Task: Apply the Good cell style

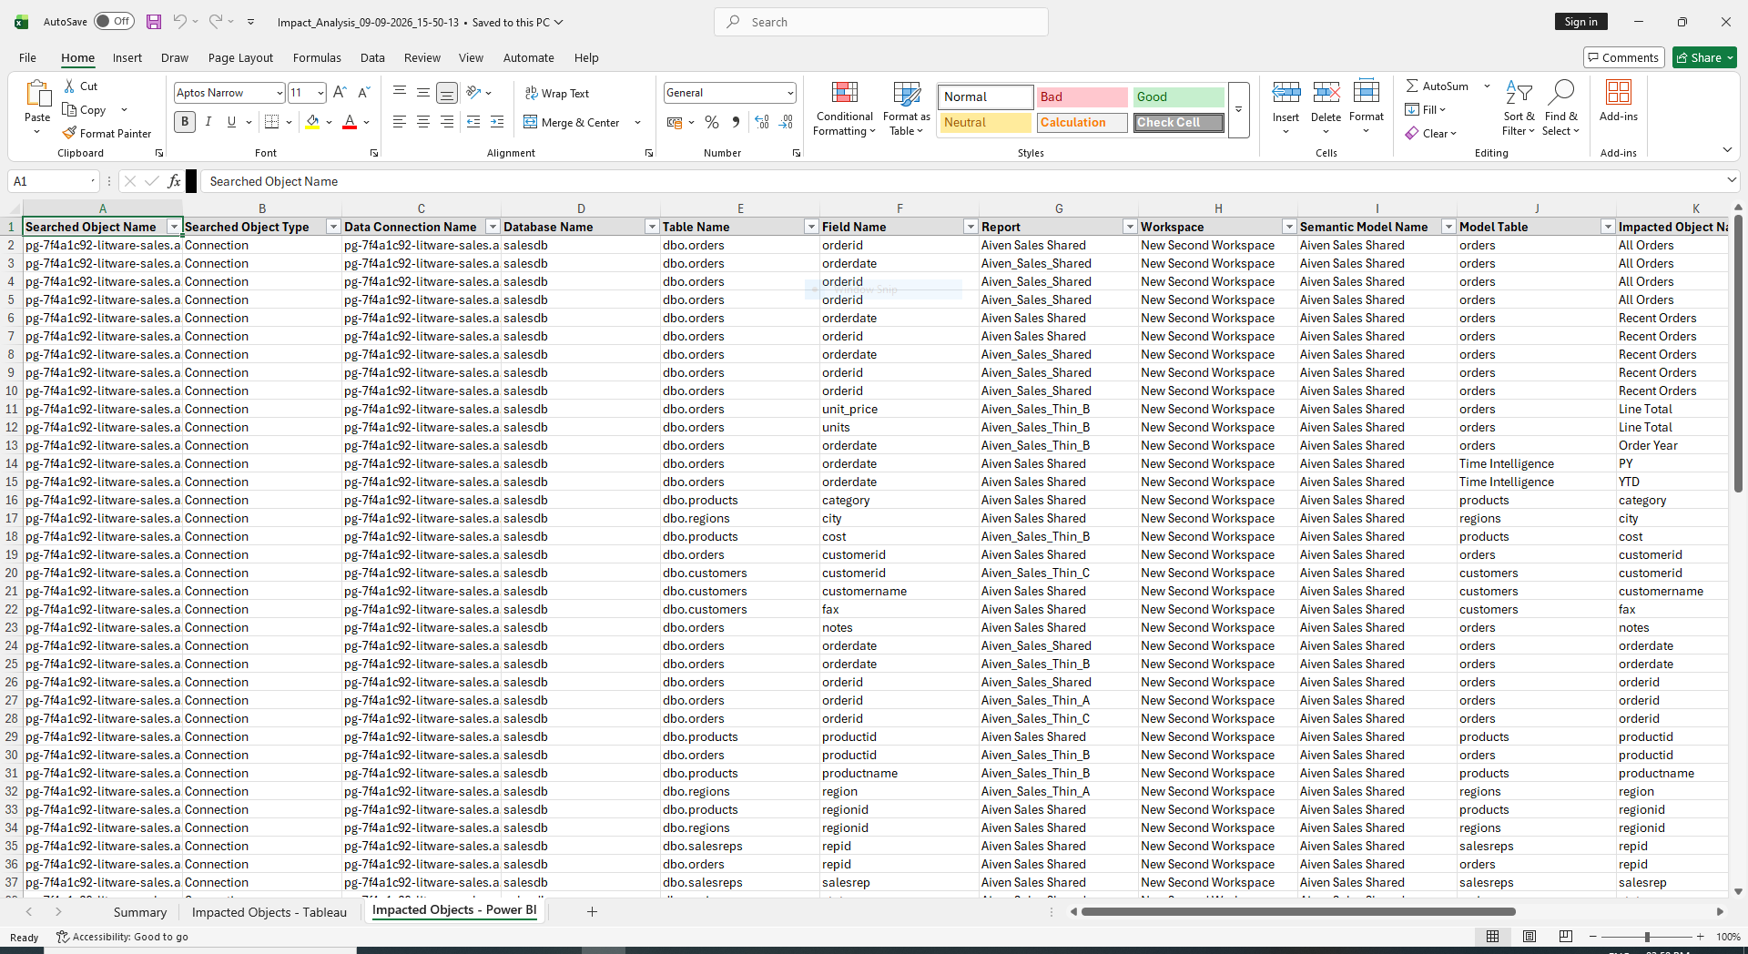Action: [1178, 96]
